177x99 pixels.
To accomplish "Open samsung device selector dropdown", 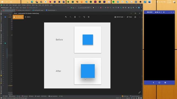I will 85,8.
